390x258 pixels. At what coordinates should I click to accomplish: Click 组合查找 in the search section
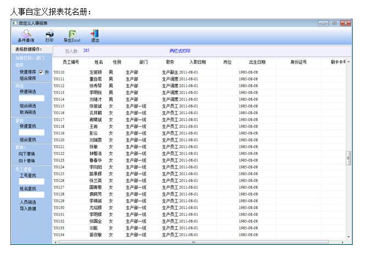click(x=27, y=139)
